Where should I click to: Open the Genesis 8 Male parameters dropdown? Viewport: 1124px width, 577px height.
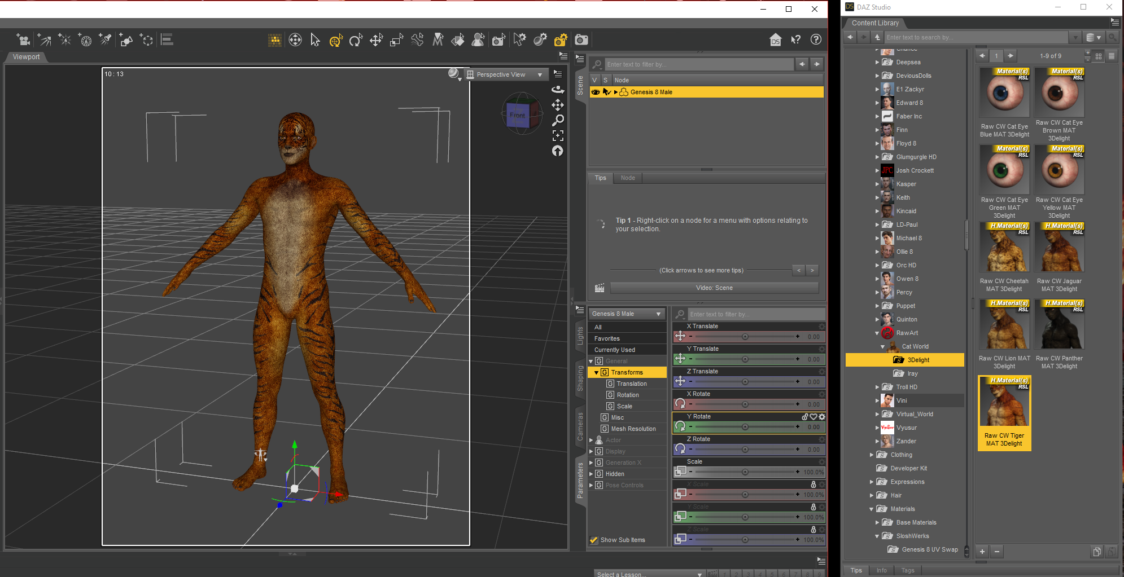[627, 314]
